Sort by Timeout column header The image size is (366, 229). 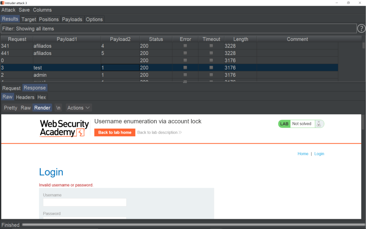(211, 39)
